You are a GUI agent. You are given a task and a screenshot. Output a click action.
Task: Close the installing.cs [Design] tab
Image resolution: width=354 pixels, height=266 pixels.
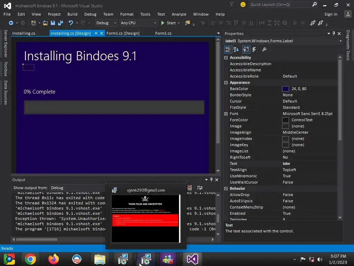102,33
